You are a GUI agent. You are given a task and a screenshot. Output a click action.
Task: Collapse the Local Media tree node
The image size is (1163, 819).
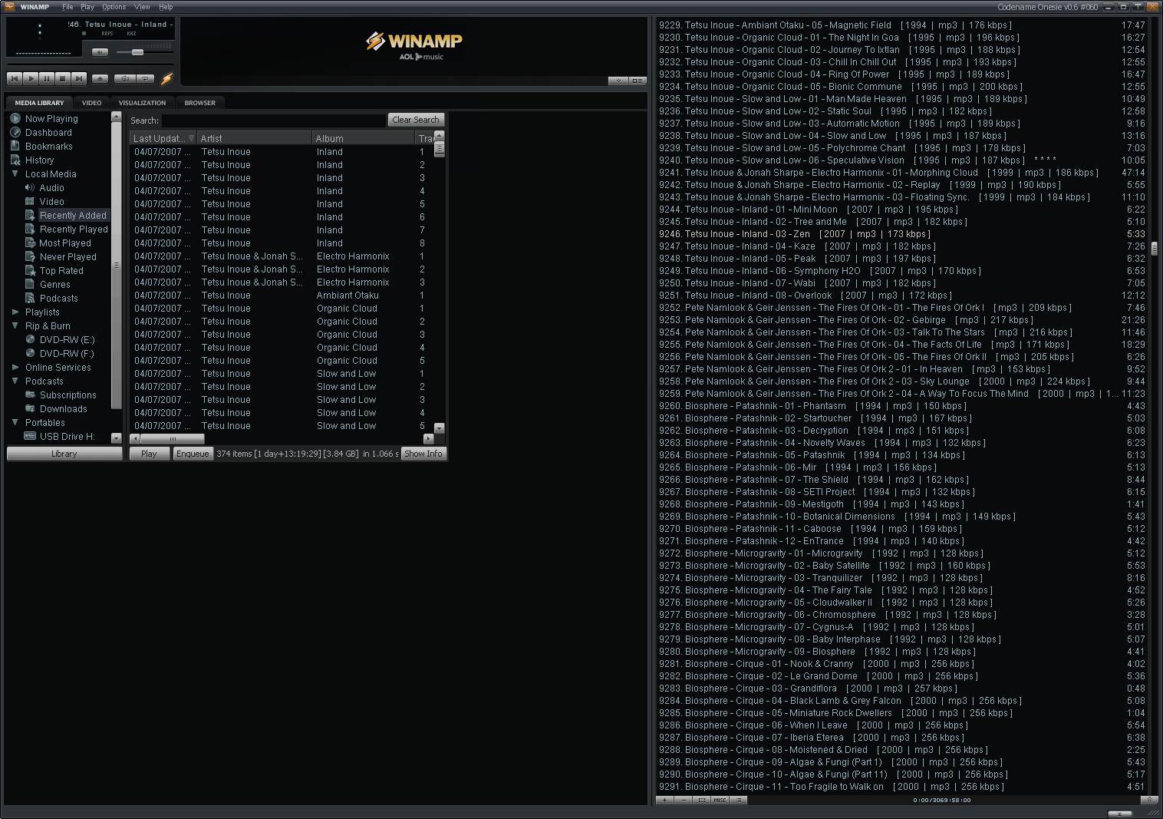(15, 174)
